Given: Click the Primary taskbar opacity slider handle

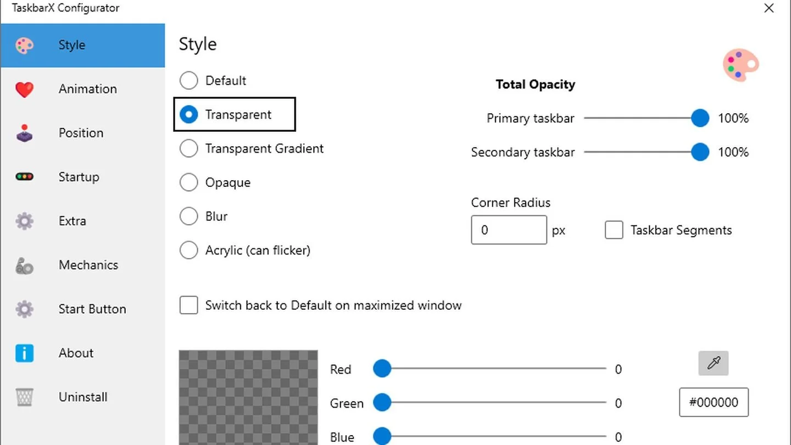Looking at the screenshot, I should (x=700, y=118).
